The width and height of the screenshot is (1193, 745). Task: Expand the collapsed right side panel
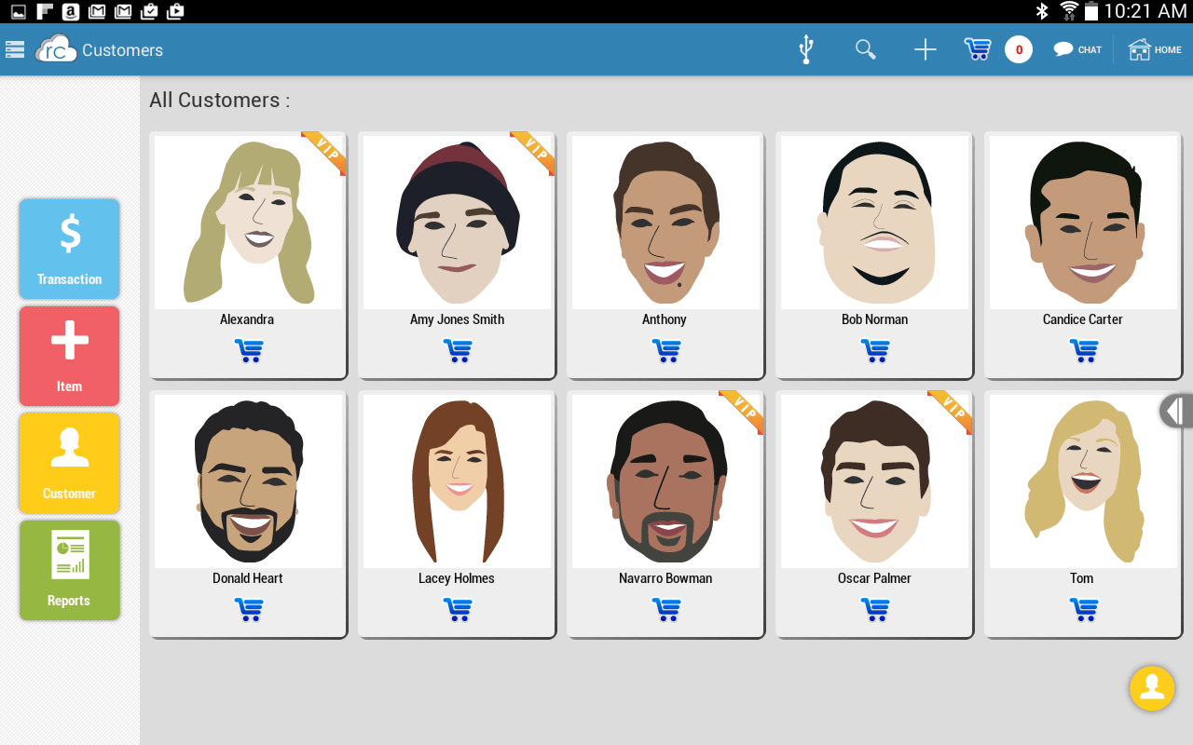point(1176,411)
